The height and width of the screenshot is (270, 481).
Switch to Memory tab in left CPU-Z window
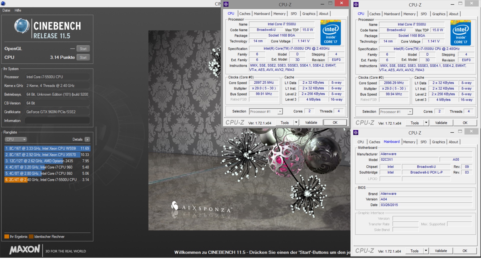click(x=279, y=14)
